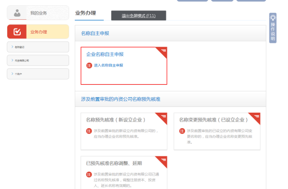Switch to the 业务办理 tab heading
Viewport: 288px width, 189px height.
pyautogui.click(x=85, y=13)
